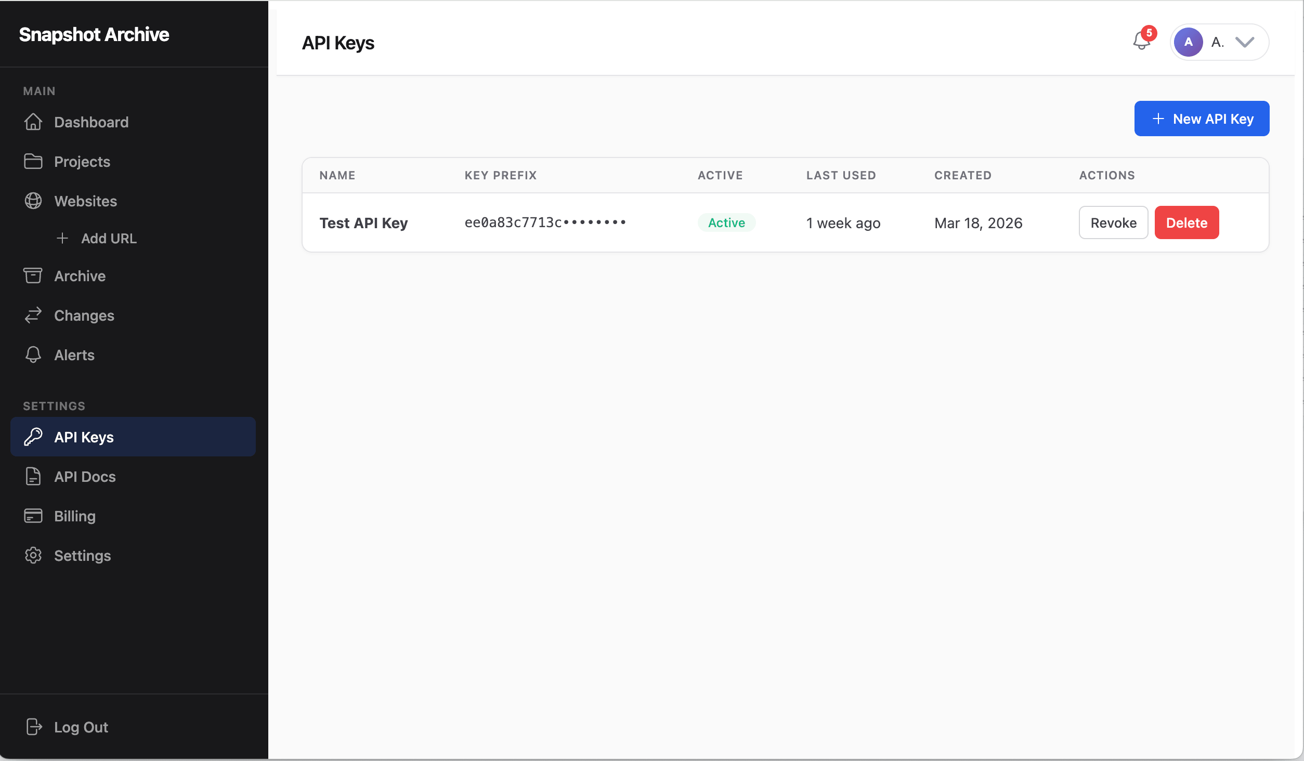Click the LAST USED column header
This screenshot has width=1304, height=761.
pos(841,175)
